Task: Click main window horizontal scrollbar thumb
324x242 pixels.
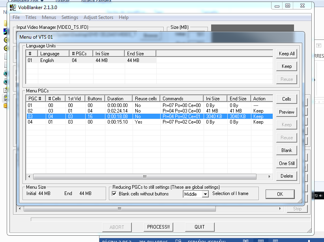Action: [120, 209]
